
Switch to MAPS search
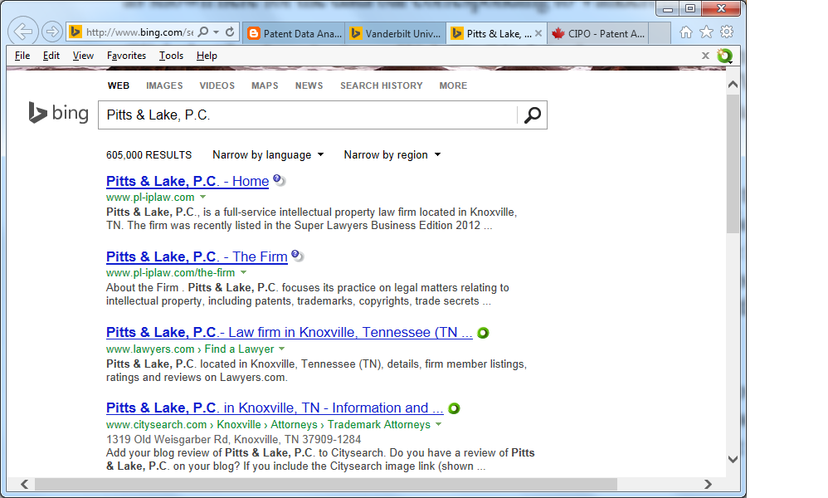click(265, 85)
